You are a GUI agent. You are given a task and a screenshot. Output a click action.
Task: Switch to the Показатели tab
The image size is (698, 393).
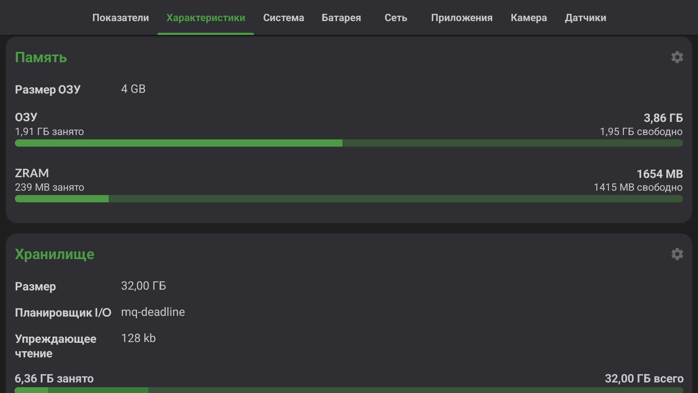[x=120, y=18]
